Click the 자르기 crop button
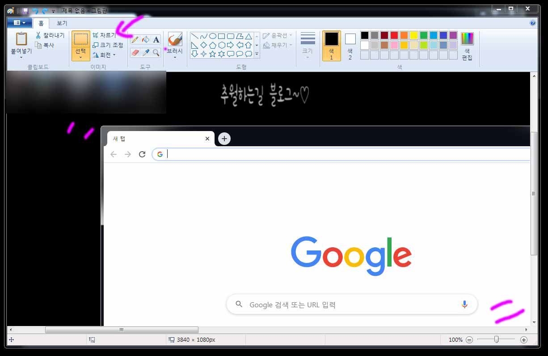The image size is (548, 356). pos(104,35)
